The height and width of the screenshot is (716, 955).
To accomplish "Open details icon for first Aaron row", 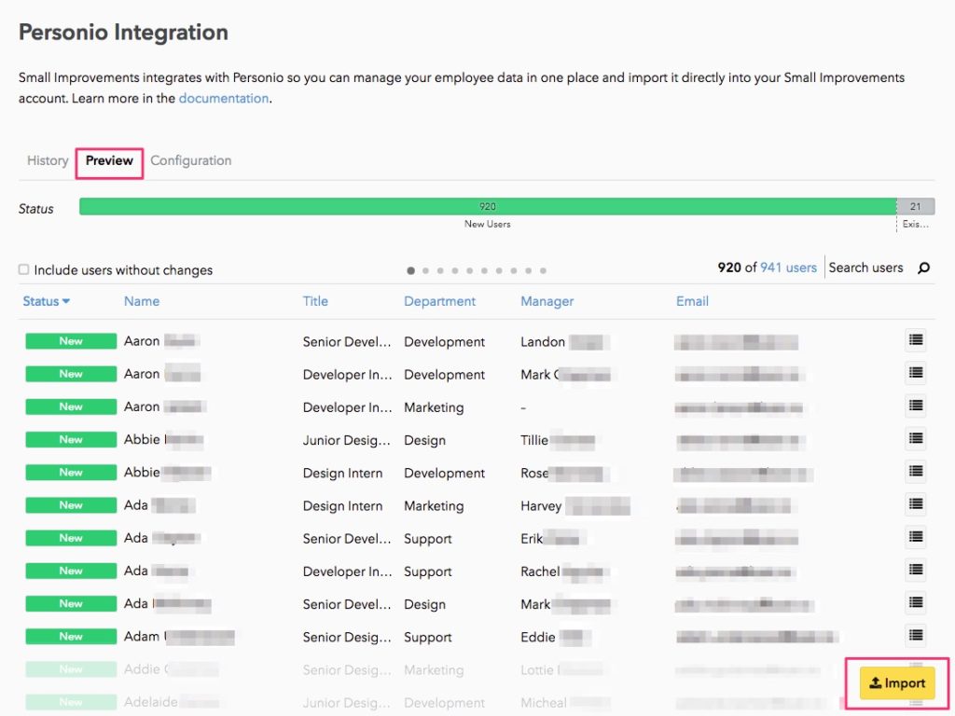I will (x=915, y=340).
